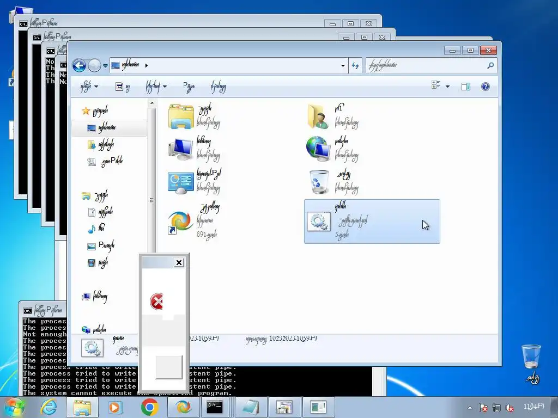This screenshot has width=558, height=418.
Task: Click the system icon of bottom Command Prompt window
Action: click(27, 311)
